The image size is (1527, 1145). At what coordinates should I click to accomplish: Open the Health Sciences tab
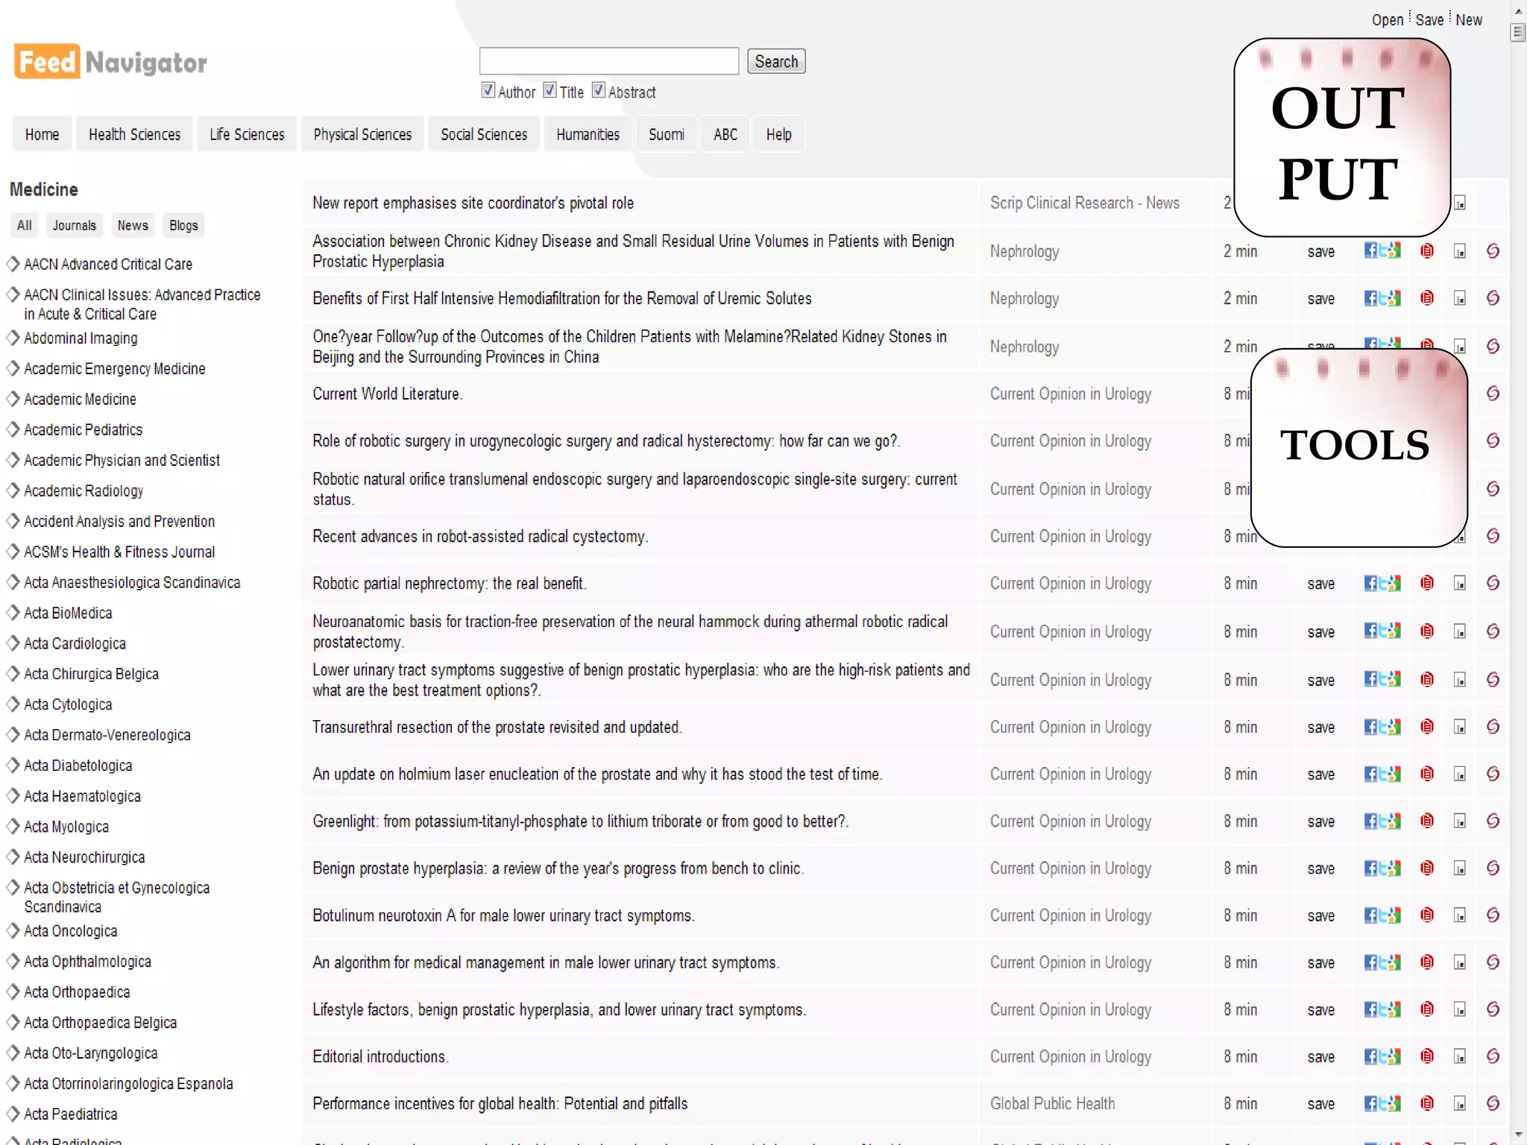[134, 134]
